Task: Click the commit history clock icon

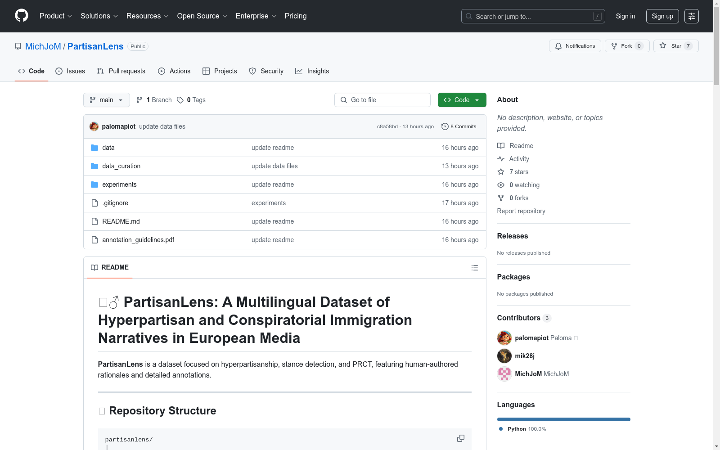Action: point(445,126)
